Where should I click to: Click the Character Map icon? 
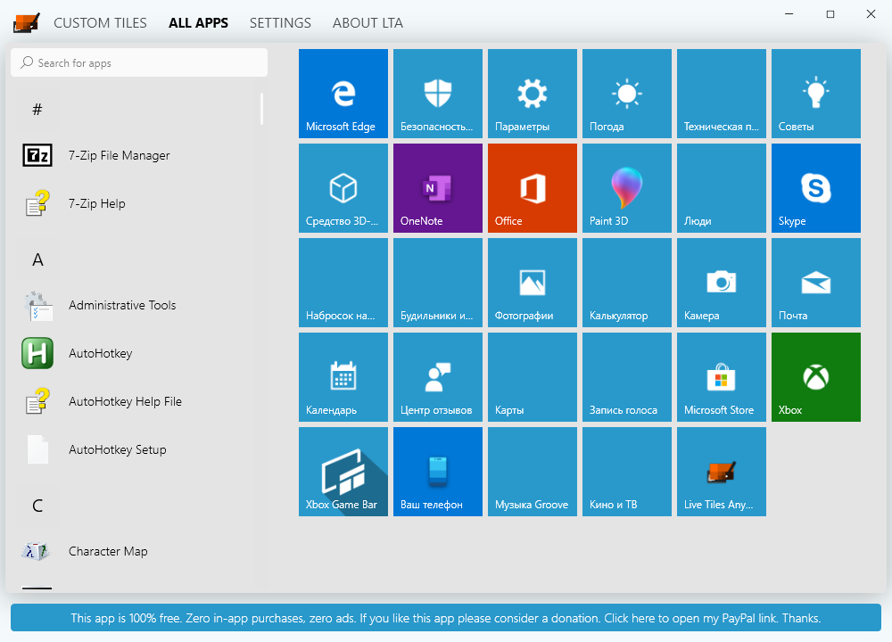click(36, 551)
